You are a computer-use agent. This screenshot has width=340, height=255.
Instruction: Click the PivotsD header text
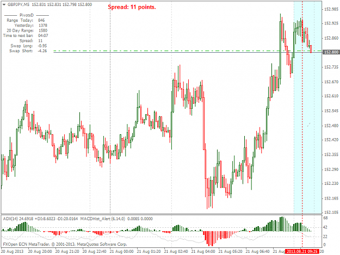click(27, 15)
